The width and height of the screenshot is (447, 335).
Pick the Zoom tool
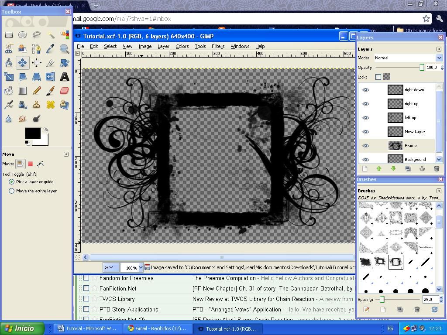(x=65, y=49)
